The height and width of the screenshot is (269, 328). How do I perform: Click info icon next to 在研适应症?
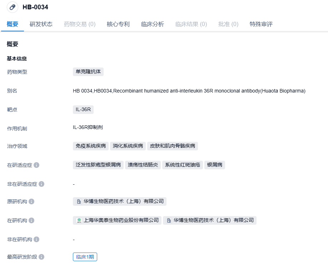pos(36,165)
